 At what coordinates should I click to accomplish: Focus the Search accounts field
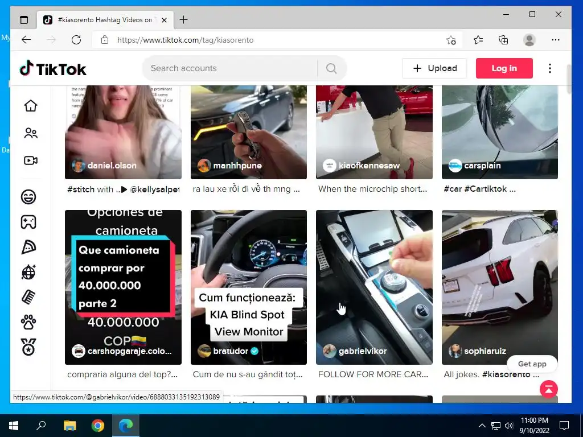(x=231, y=68)
